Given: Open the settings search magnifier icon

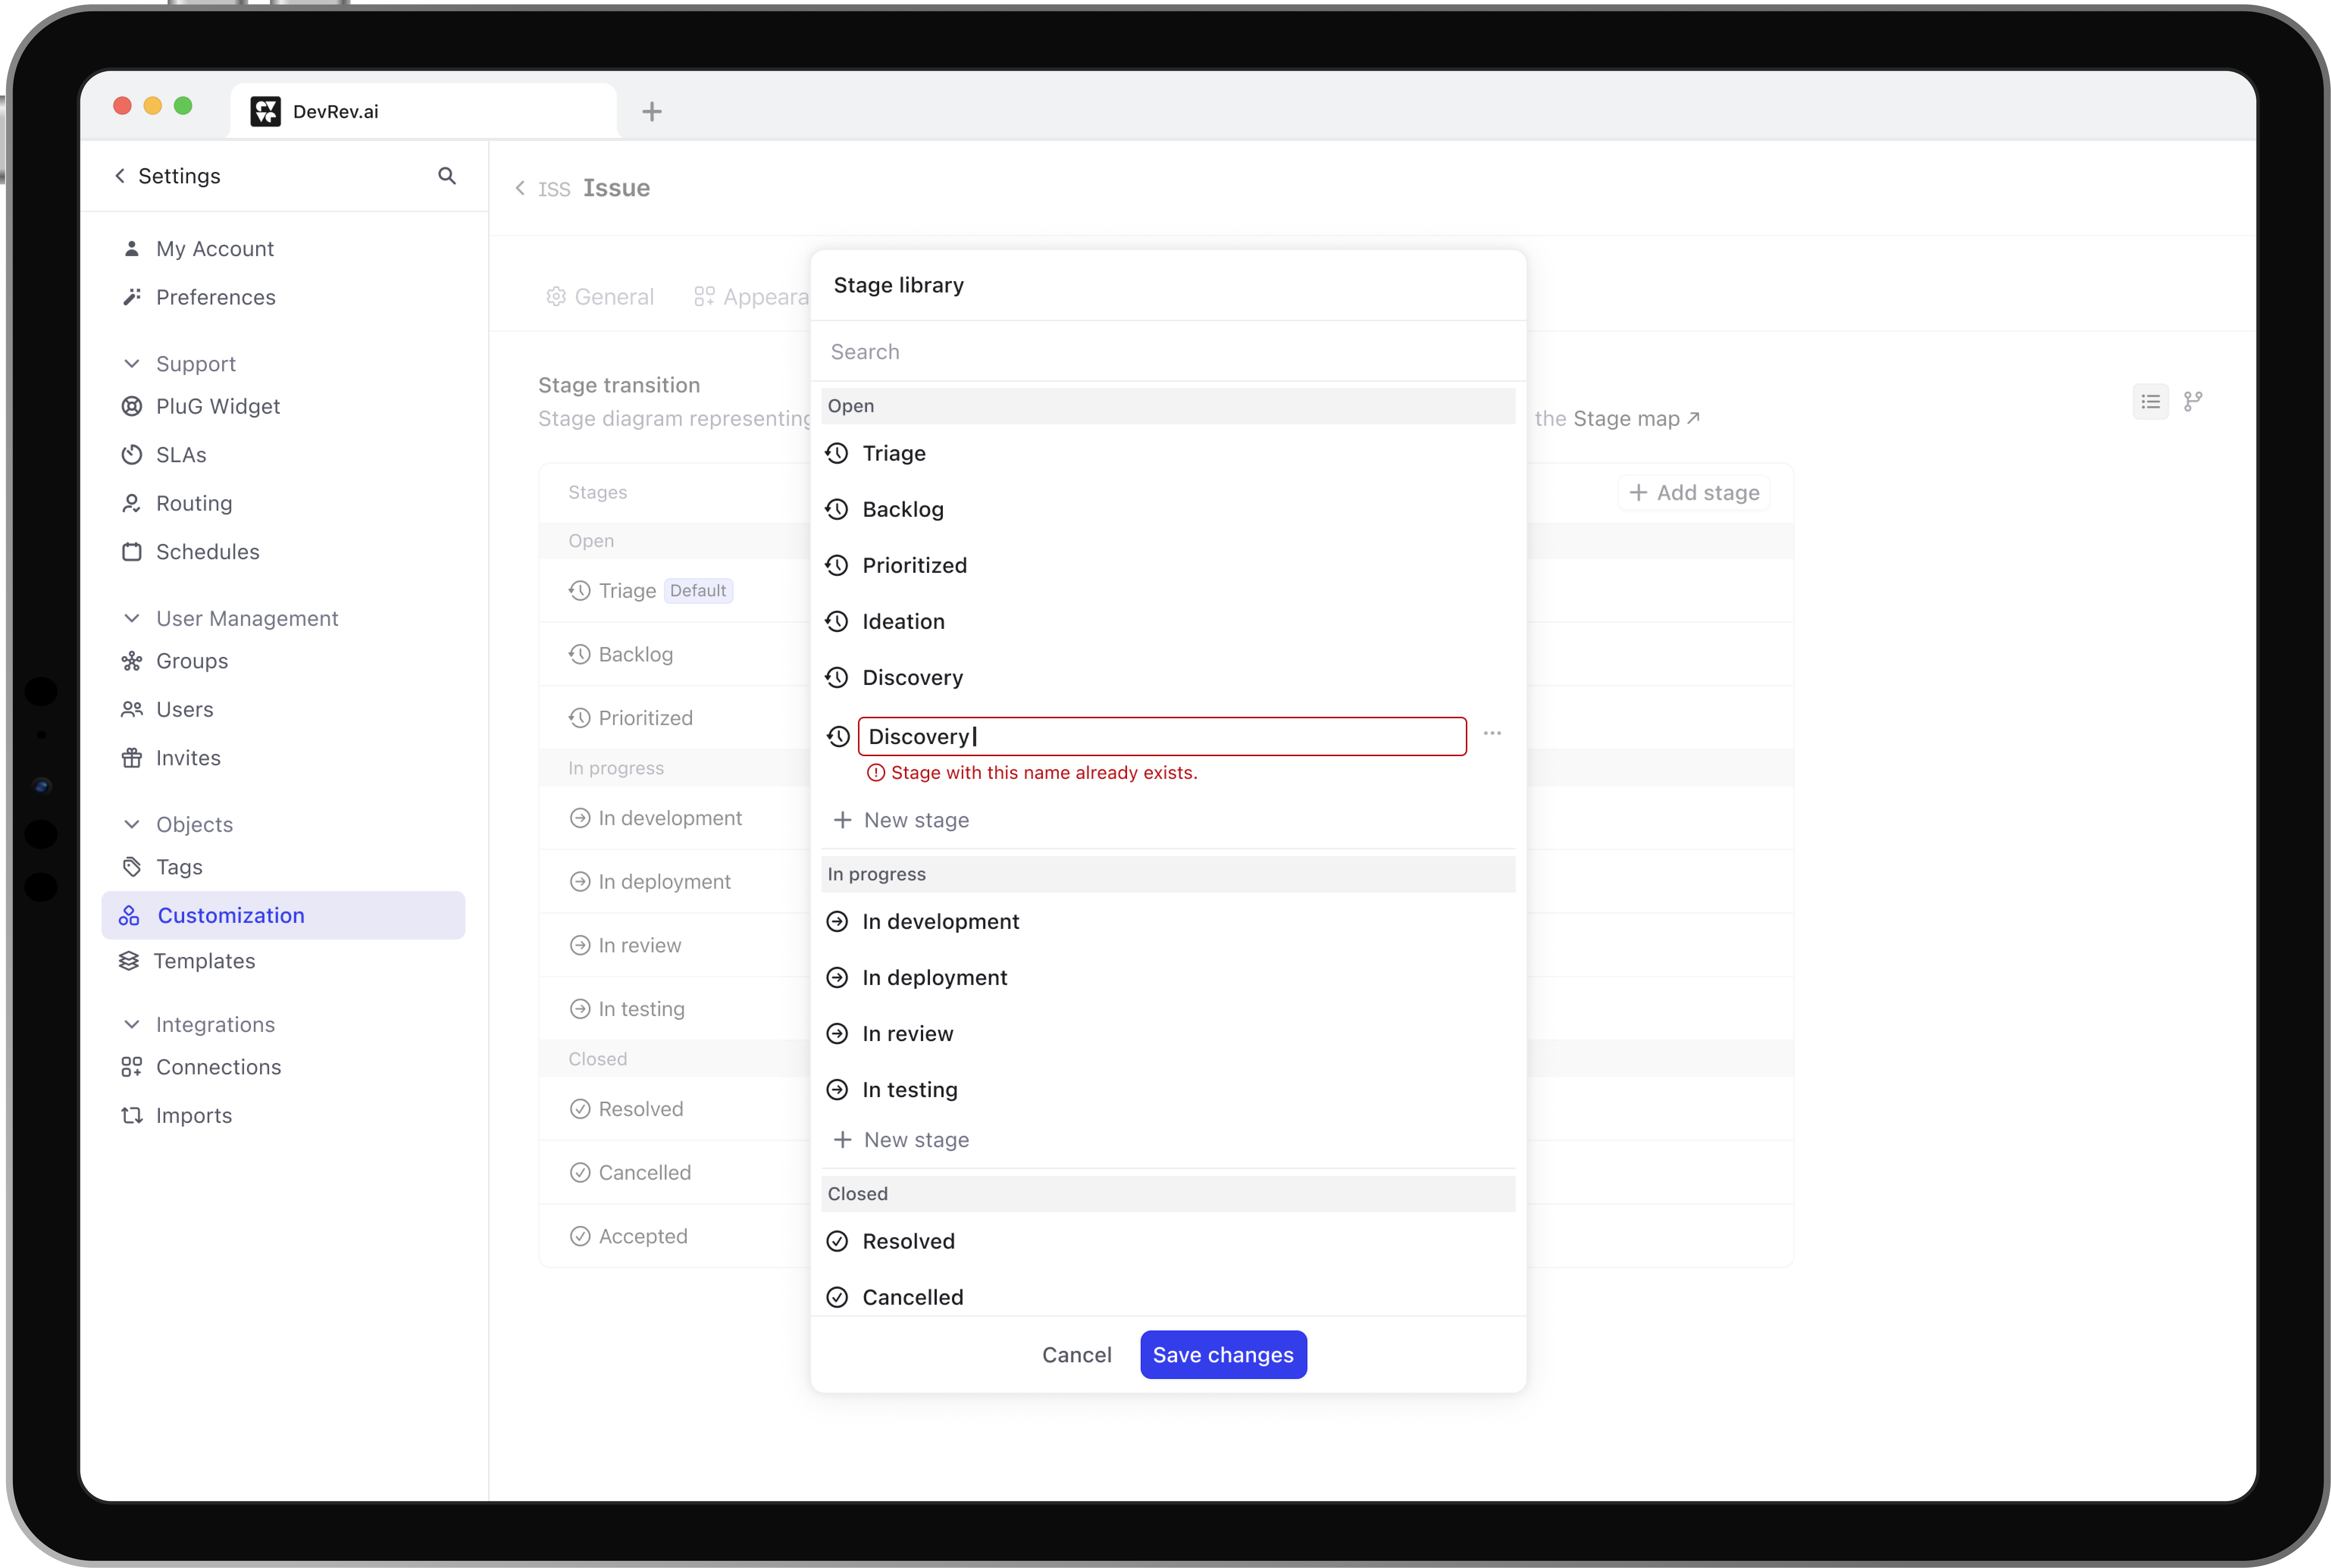Looking at the screenshot, I should click(x=447, y=176).
